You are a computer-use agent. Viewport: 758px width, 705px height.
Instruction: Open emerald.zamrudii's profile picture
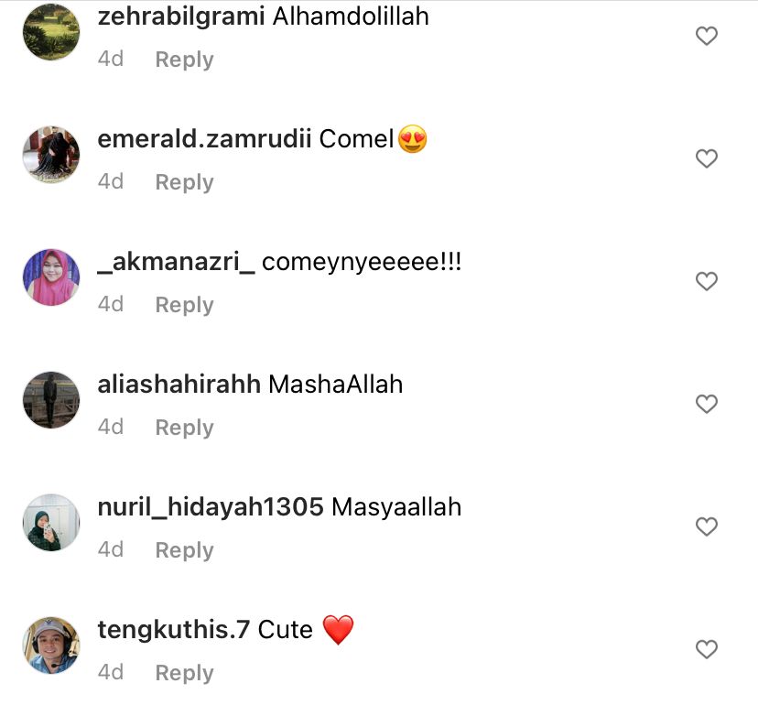point(51,155)
